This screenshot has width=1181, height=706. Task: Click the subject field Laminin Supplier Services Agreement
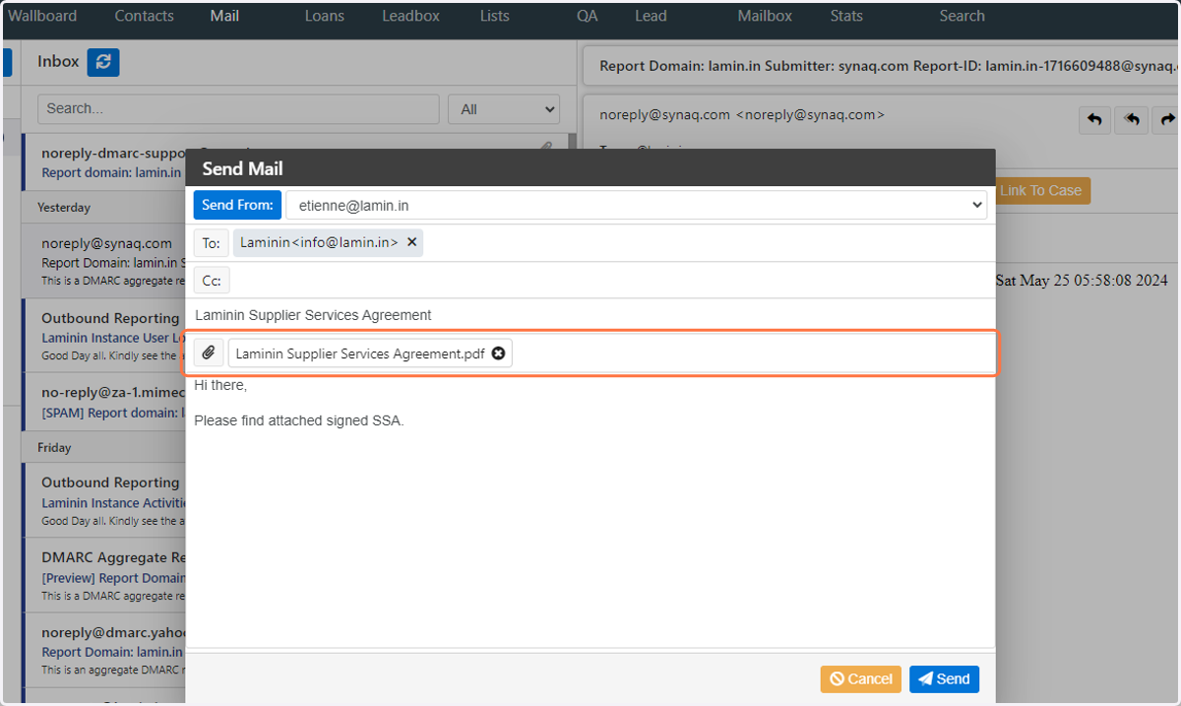(x=590, y=315)
